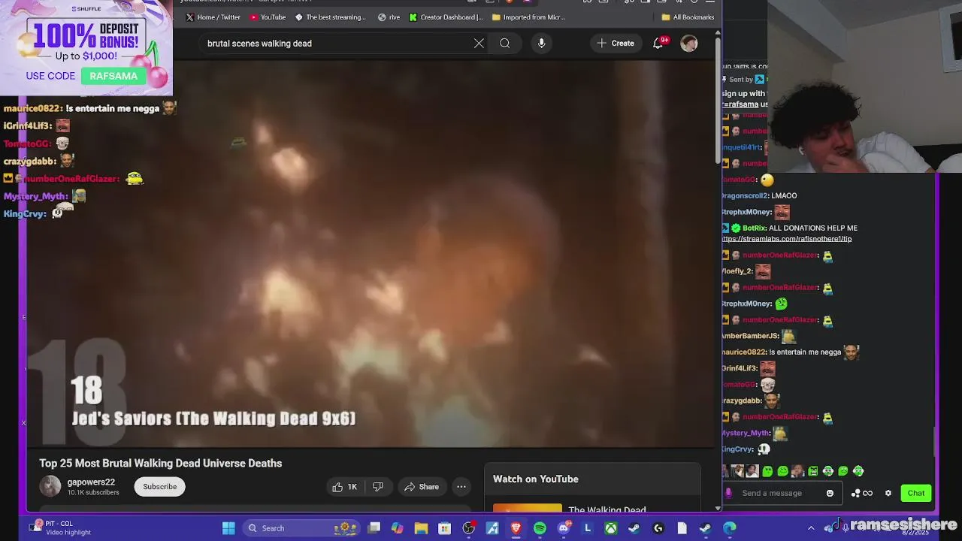Viewport: 962px width, 541px height.
Task: Show hidden system tray icons
Action: coord(811,528)
